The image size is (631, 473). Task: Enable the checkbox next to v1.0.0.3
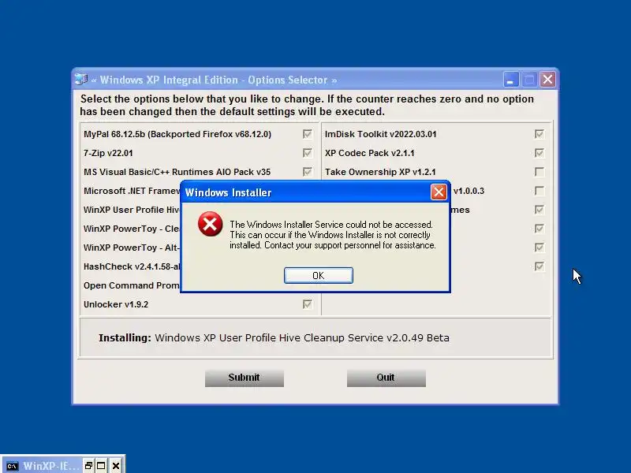(540, 191)
